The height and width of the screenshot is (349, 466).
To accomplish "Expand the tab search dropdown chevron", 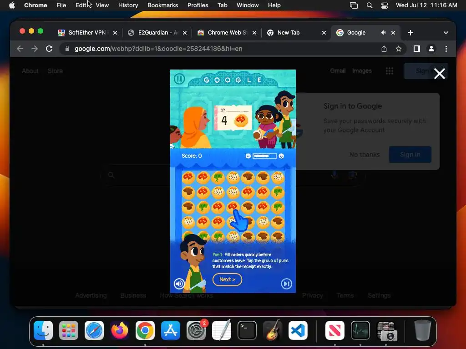I will click(x=446, y=33).
